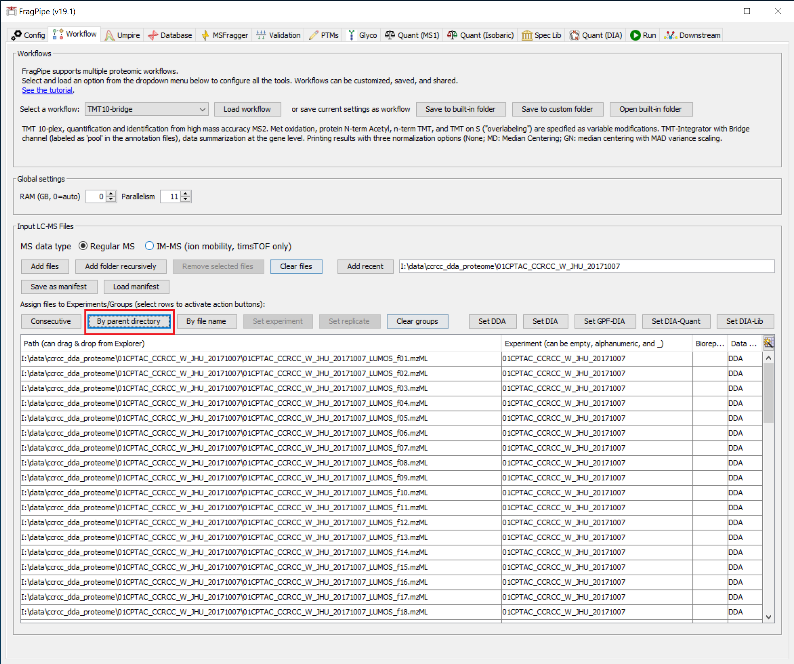
Task: Select IM-MS ion mobility radio button
Action: click(149, 246)
